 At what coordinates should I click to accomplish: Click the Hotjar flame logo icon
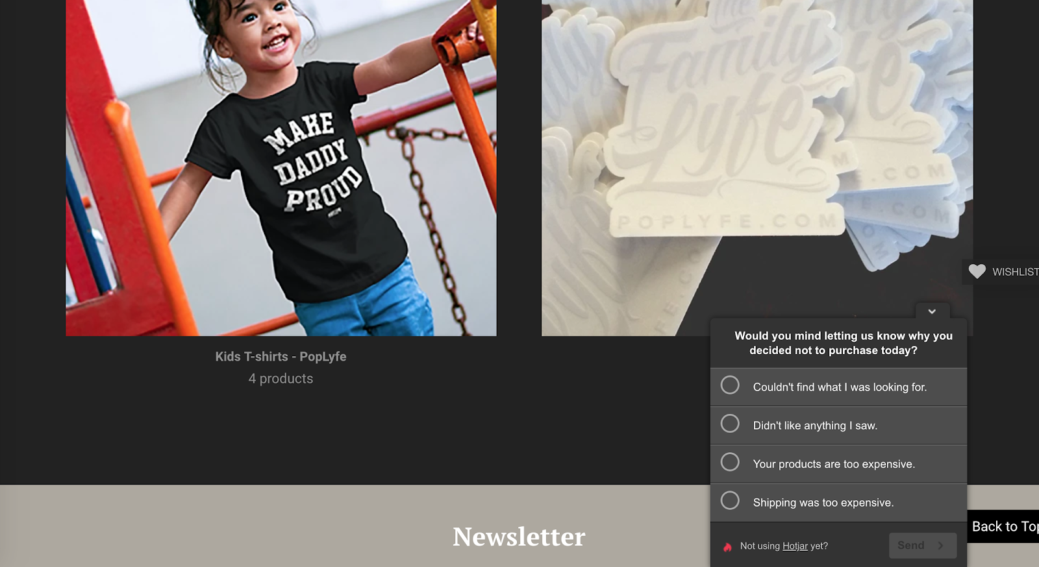(x=727, y=547)
